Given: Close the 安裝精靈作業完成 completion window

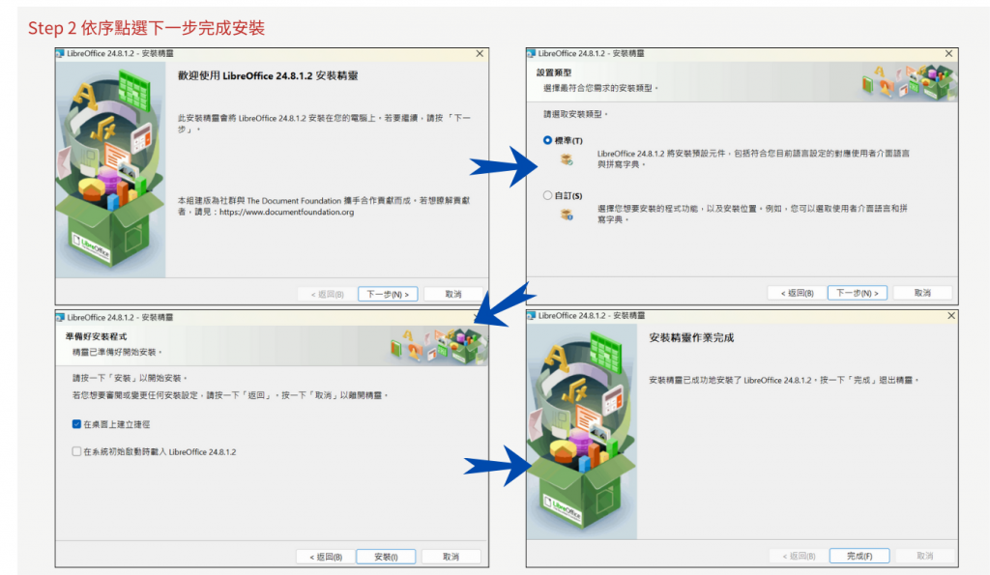Looking at the screenshot, I should pyautogui.click(x=951, y=316).
